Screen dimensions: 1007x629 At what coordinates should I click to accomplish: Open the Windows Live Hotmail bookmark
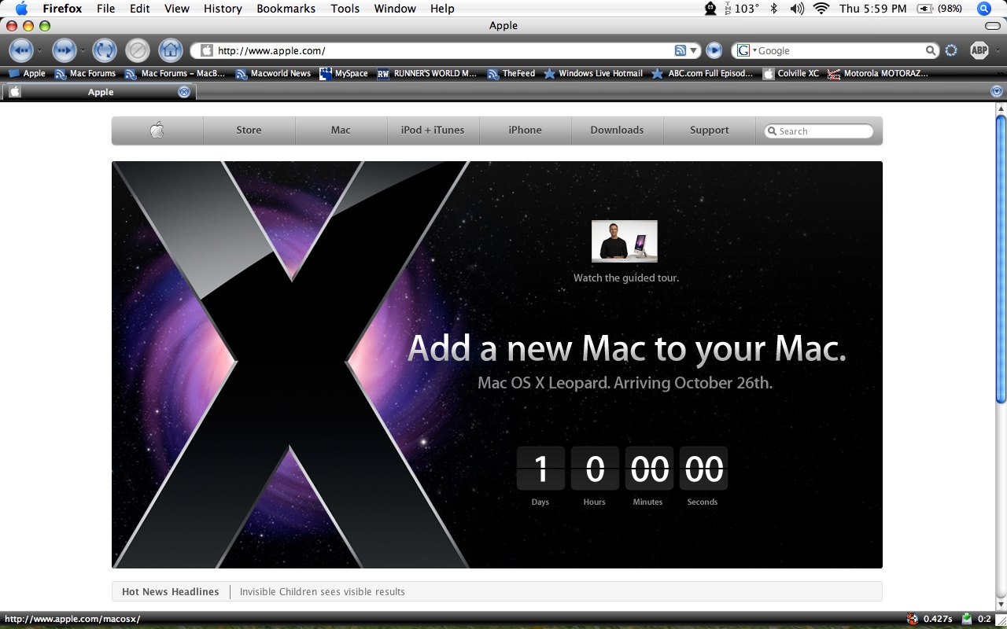pyautogui.click(x=593, y=73)
